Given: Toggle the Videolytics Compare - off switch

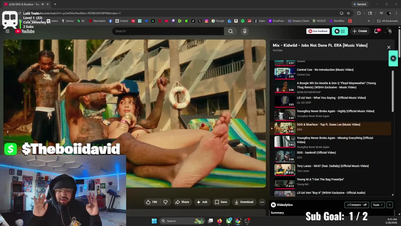Looking at the screenshot, I should [x=357, y=205].
